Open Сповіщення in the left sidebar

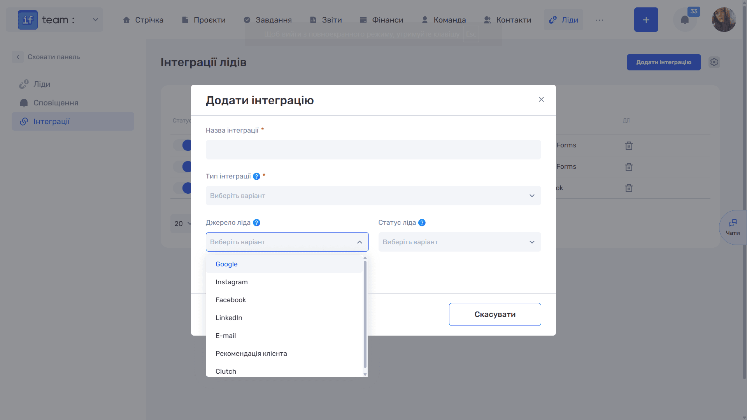pos(73,103)
